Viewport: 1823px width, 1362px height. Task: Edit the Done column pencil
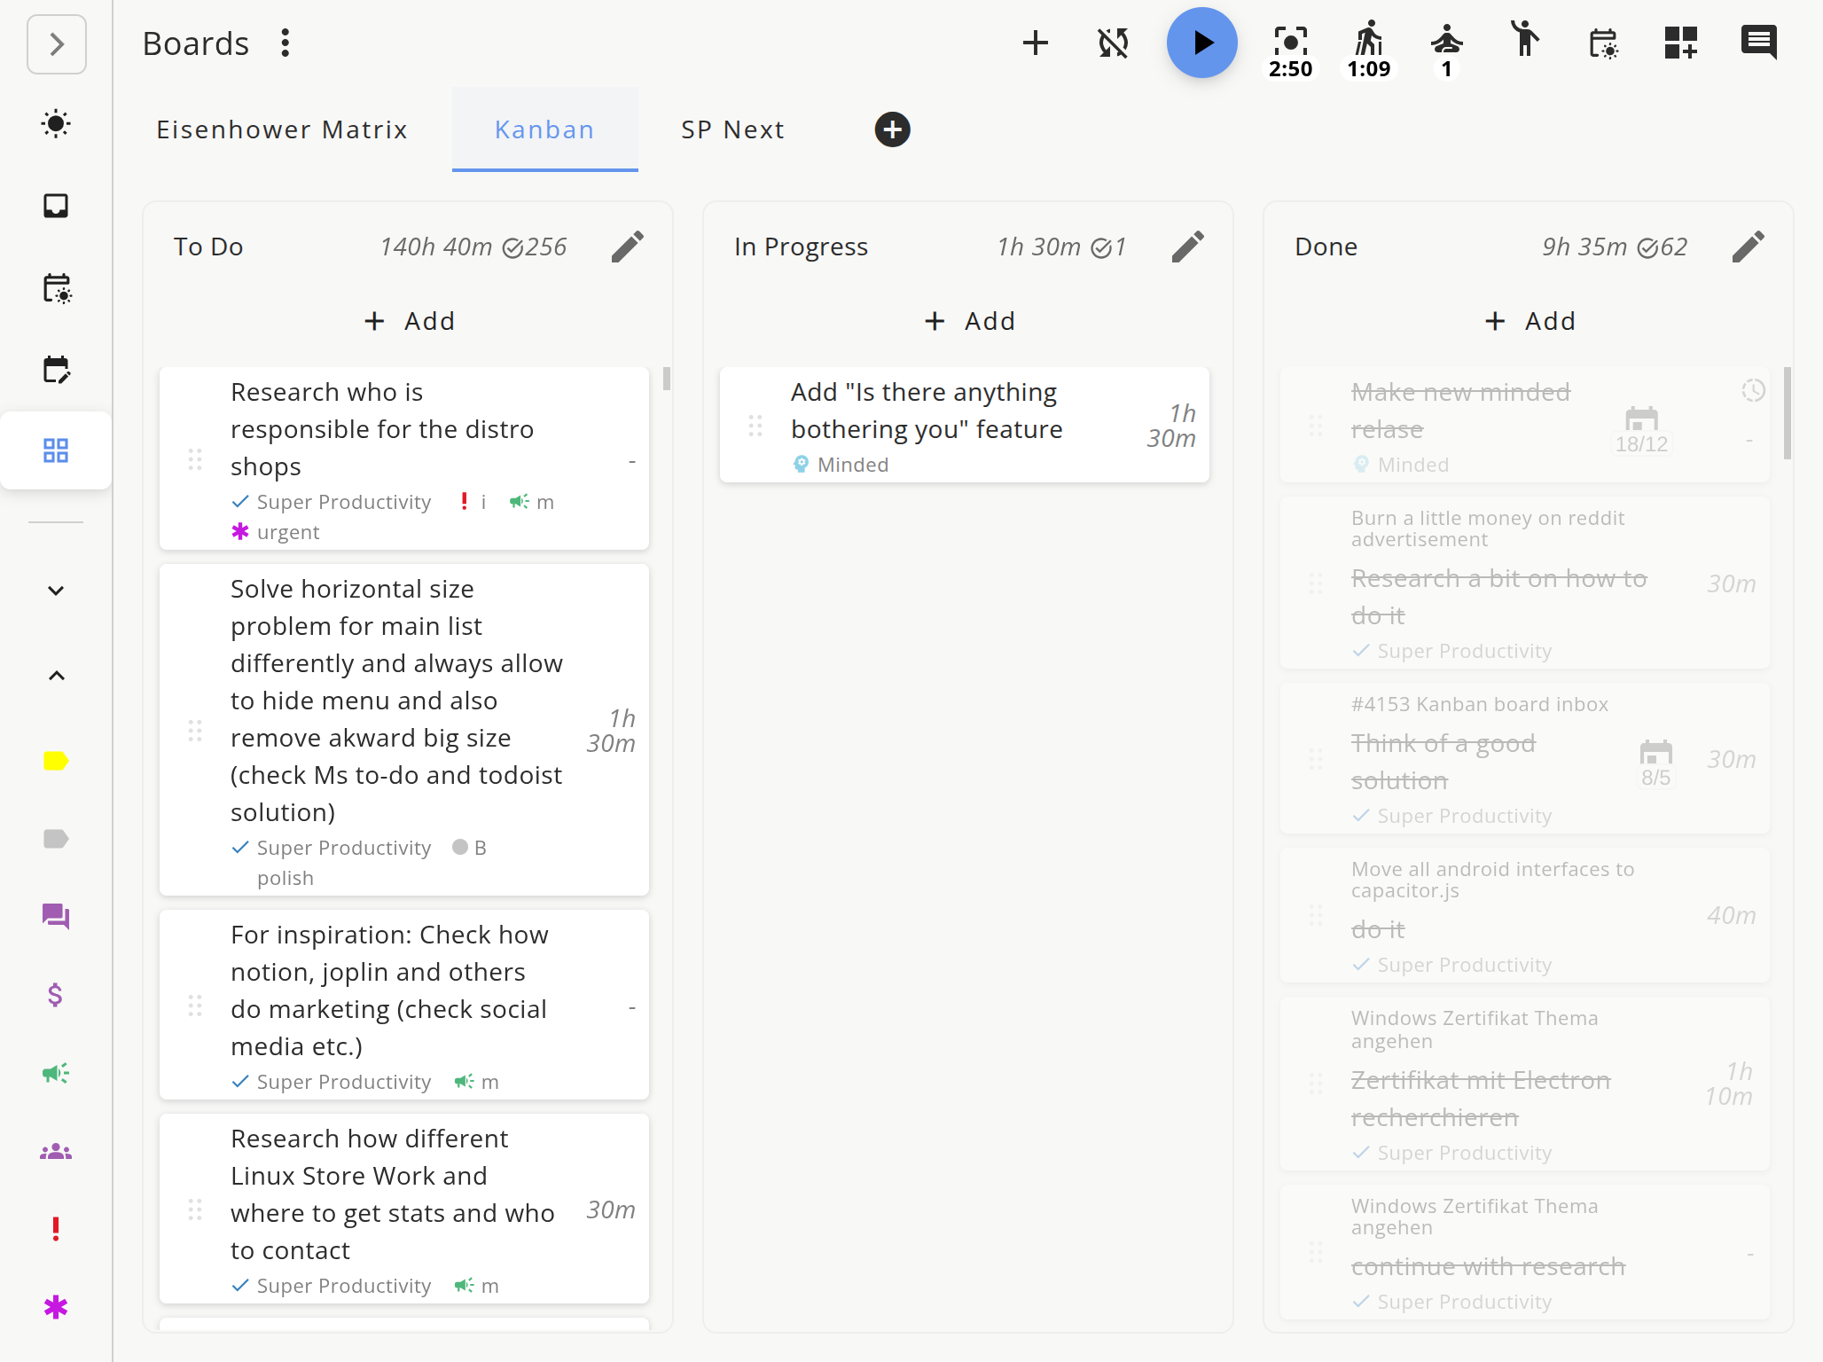pos(1749,247)
